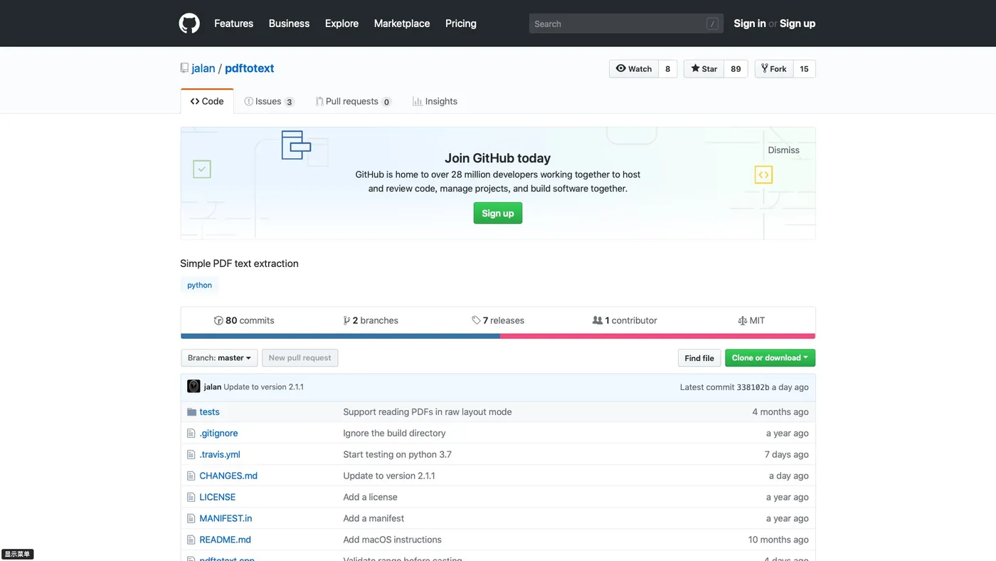Image resolution: width=996 pixels, height=561 pixels.
Task: Open Pricing in the top navigation
Action: coord(461,23)
